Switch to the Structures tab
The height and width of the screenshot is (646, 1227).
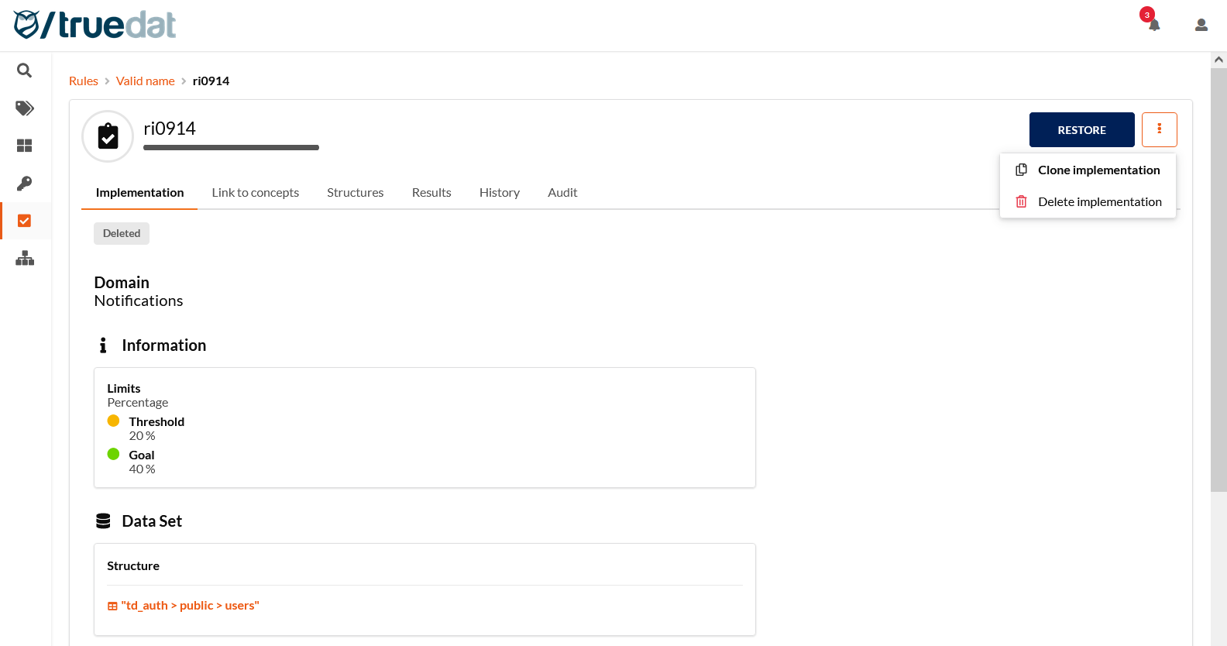355,193
